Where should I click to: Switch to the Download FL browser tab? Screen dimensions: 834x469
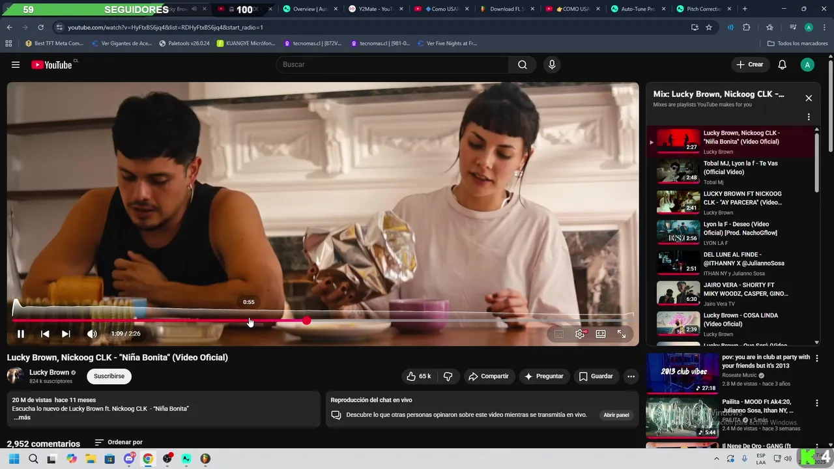click(x=507, y=9)
